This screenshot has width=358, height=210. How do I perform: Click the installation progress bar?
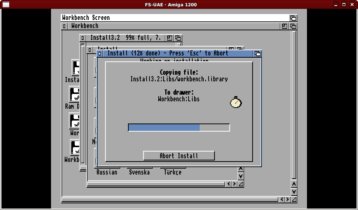(x=179, y=128)
